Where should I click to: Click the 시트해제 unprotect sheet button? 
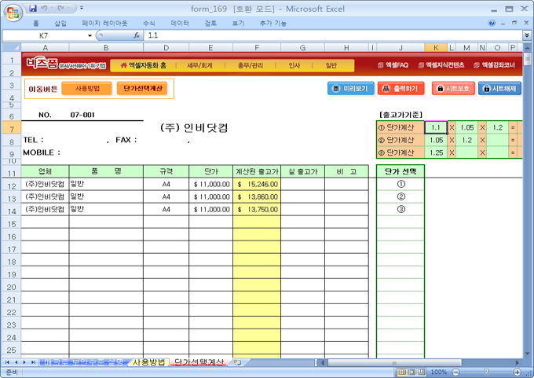point(499,89)
